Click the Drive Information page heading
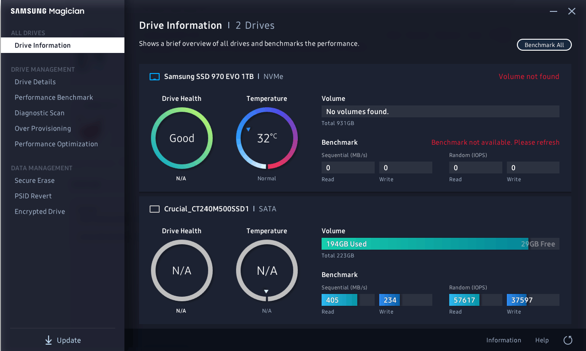 click(x=180, y=26)
